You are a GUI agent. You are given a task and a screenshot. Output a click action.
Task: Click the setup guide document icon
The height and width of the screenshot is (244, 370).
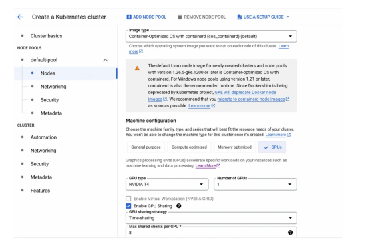point(240,17)
